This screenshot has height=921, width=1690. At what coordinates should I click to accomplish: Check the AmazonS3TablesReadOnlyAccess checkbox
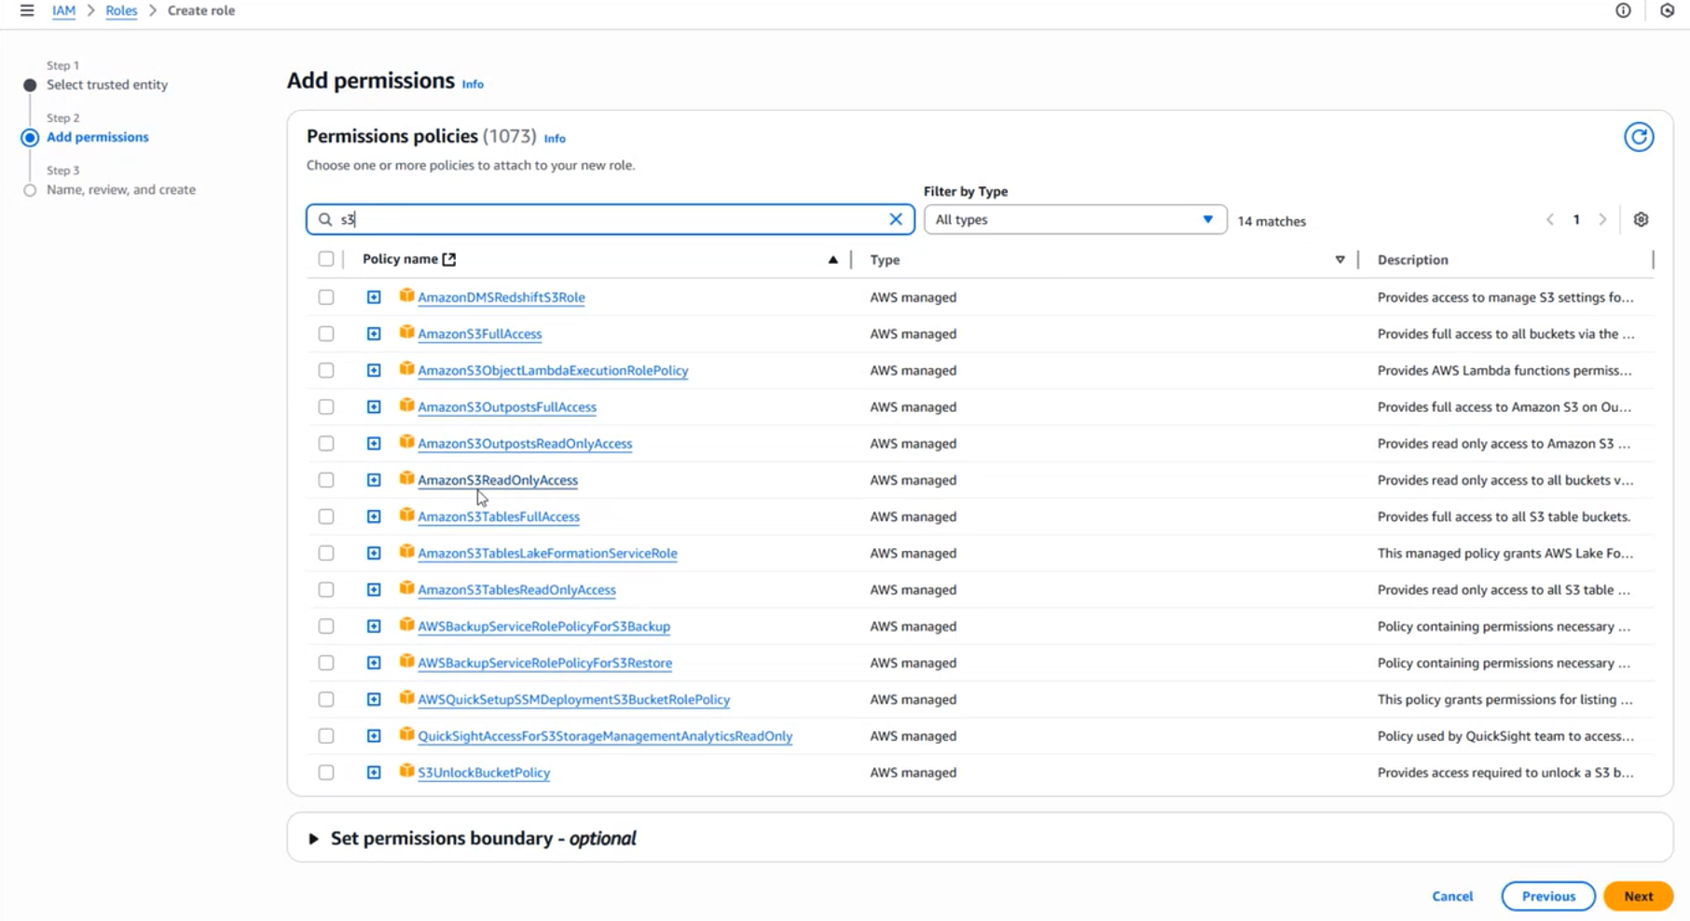click(326, 590)
